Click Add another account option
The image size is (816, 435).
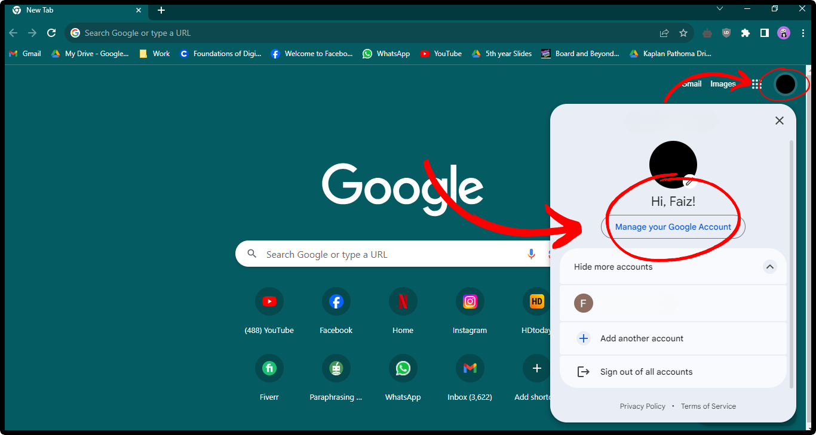pos(642,338)
